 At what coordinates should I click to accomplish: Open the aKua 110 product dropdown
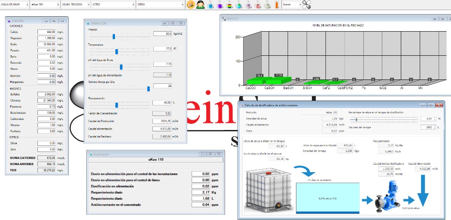[x=45, y=4]
